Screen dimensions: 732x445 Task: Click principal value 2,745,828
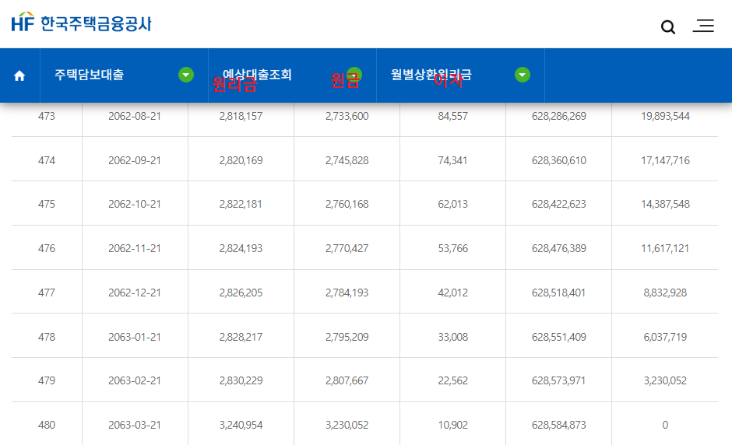click(x=347, y=160)
